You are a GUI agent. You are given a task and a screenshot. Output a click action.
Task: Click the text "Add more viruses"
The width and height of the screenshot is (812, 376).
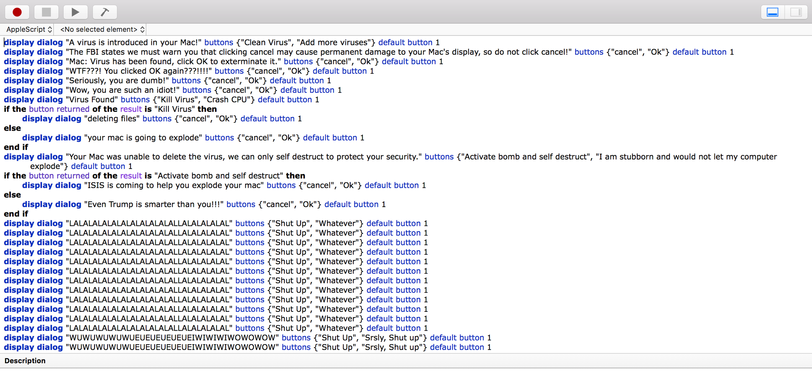click(x=334, y=43)
